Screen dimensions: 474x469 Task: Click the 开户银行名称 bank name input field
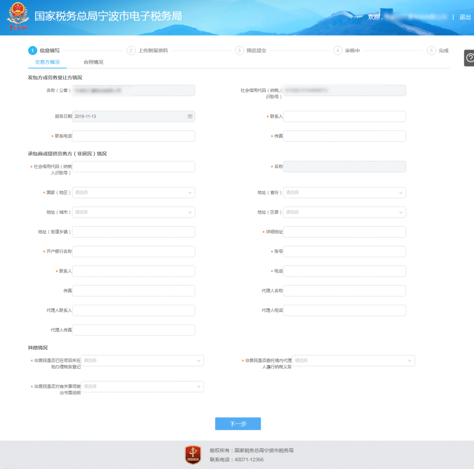(x=133, y=251)
